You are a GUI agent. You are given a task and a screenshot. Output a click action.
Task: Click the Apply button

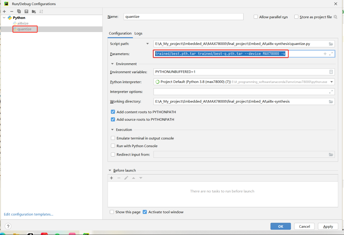click(328, 226)
